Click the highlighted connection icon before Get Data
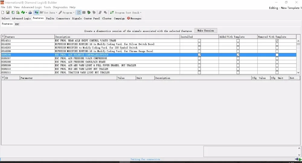Image resolution: width=302 pixels, height=163 pixels. [37, 12]
